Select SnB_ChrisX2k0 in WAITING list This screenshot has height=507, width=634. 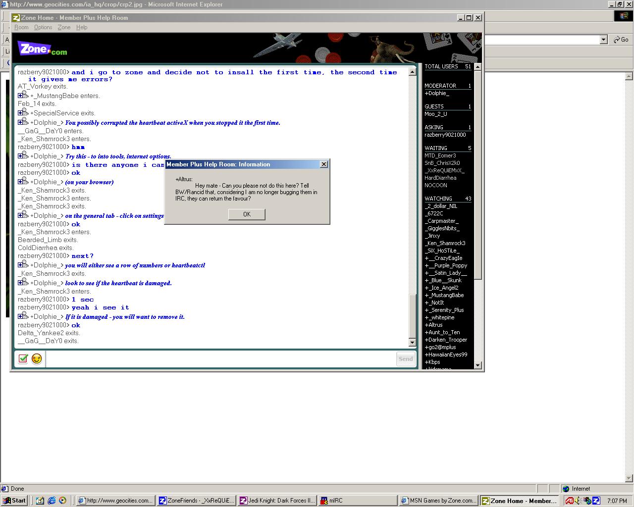tap(442, 163)
